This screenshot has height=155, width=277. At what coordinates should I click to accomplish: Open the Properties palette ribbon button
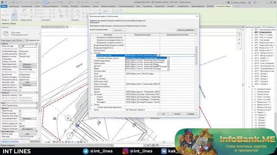pos(14,16)
